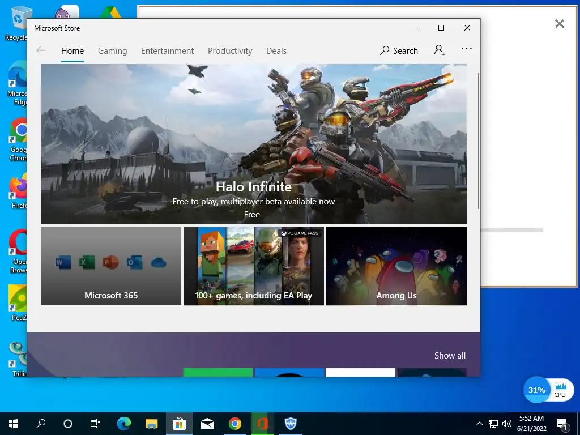580x435 pixels.
Task: Open the Search box in Microsoft Store
Action: tap(399, 50)
